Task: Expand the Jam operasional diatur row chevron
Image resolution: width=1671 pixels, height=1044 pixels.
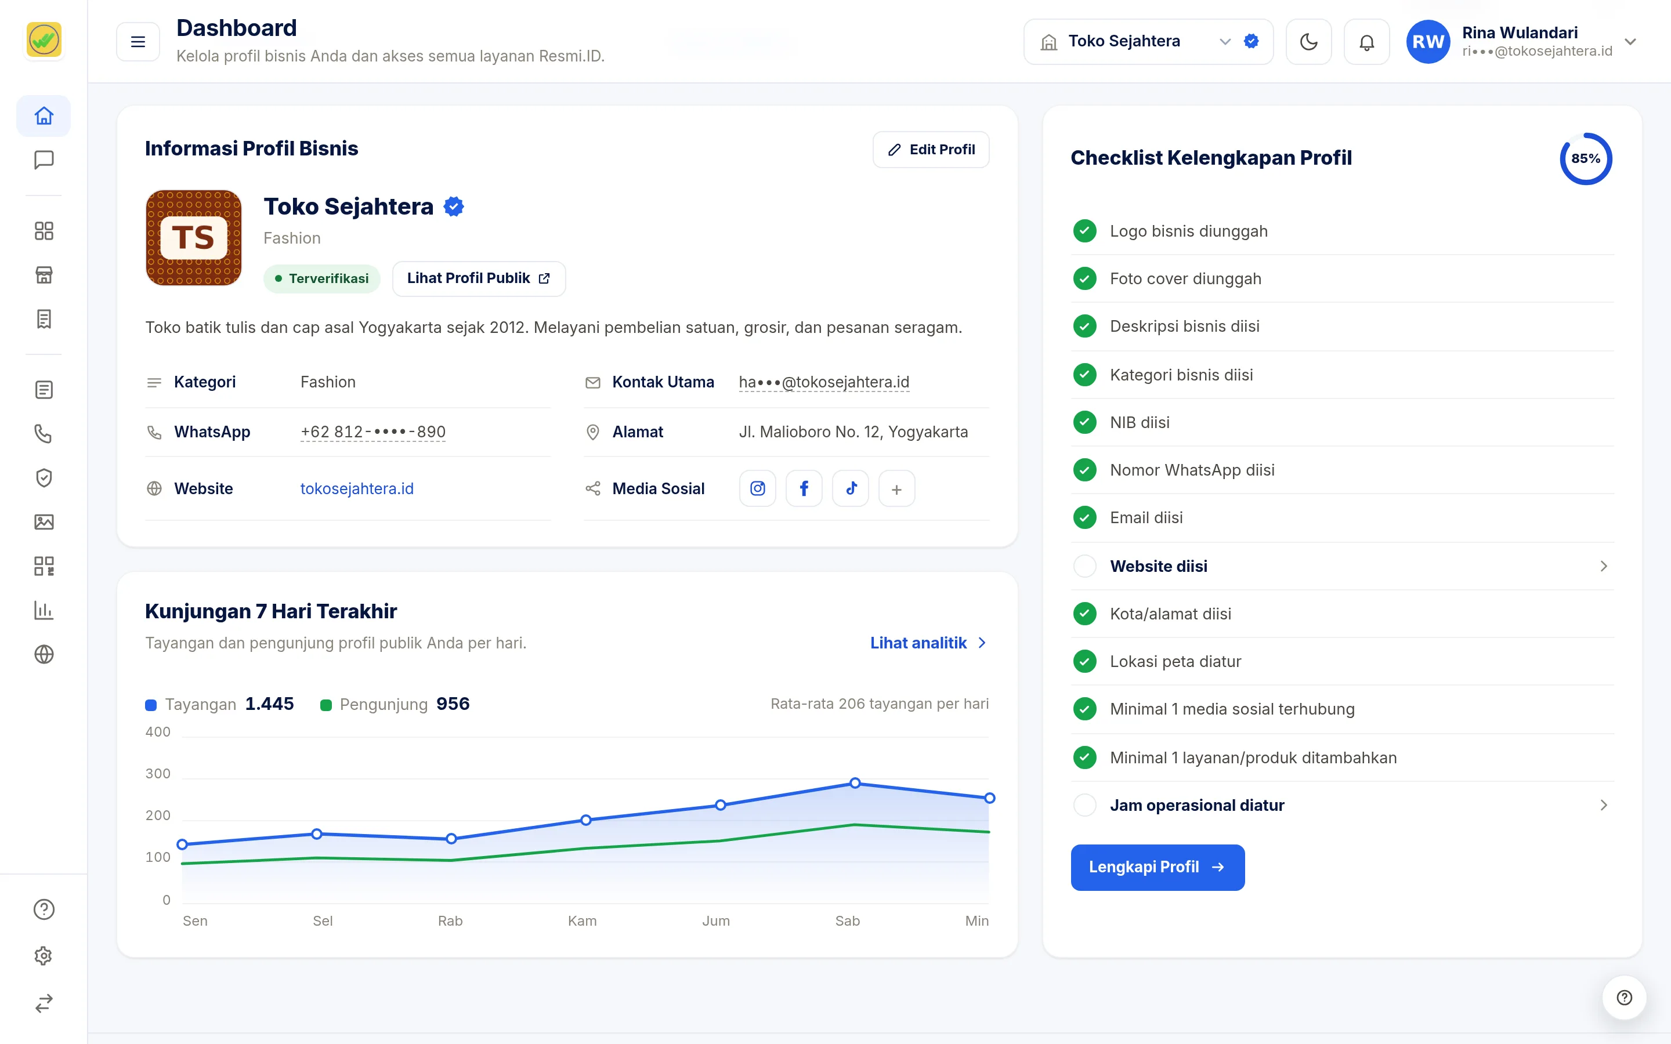Action: [x=1603, y=805]
